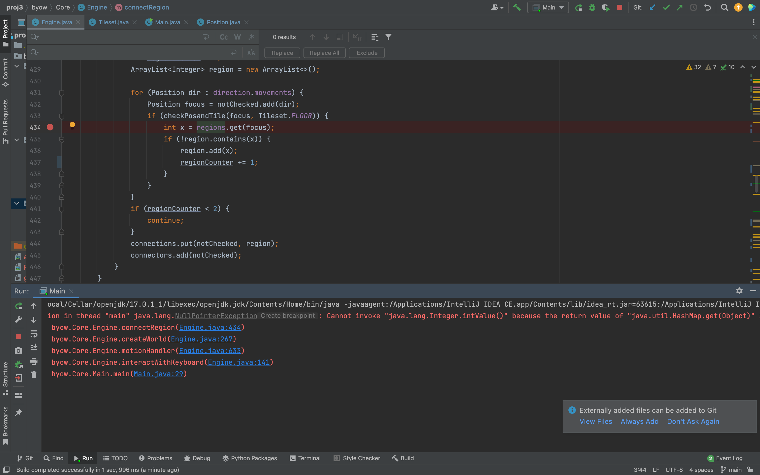Open Run panel settings gear
Screen dimensions: 760x475
[x=739, y=291]
